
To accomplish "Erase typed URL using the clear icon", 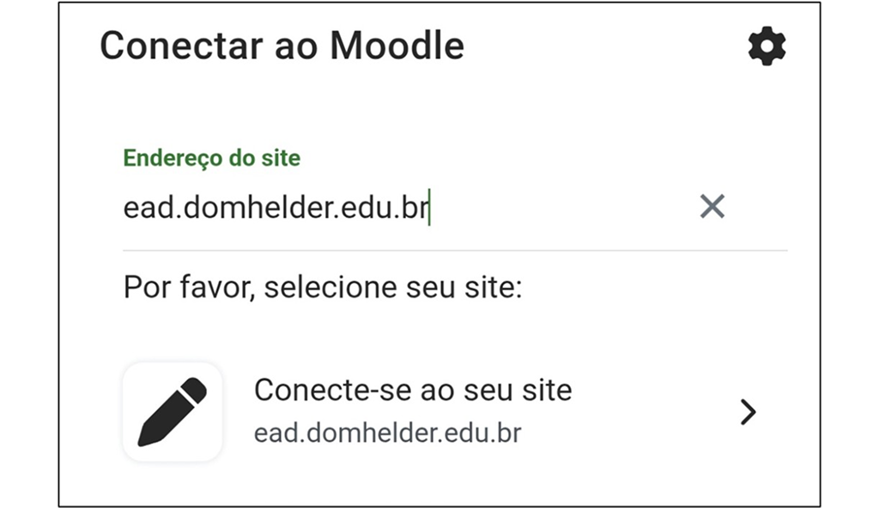I will (x=712, y=206).
